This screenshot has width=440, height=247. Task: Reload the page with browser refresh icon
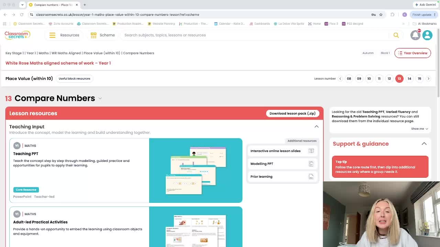click(x=22, y=15)
